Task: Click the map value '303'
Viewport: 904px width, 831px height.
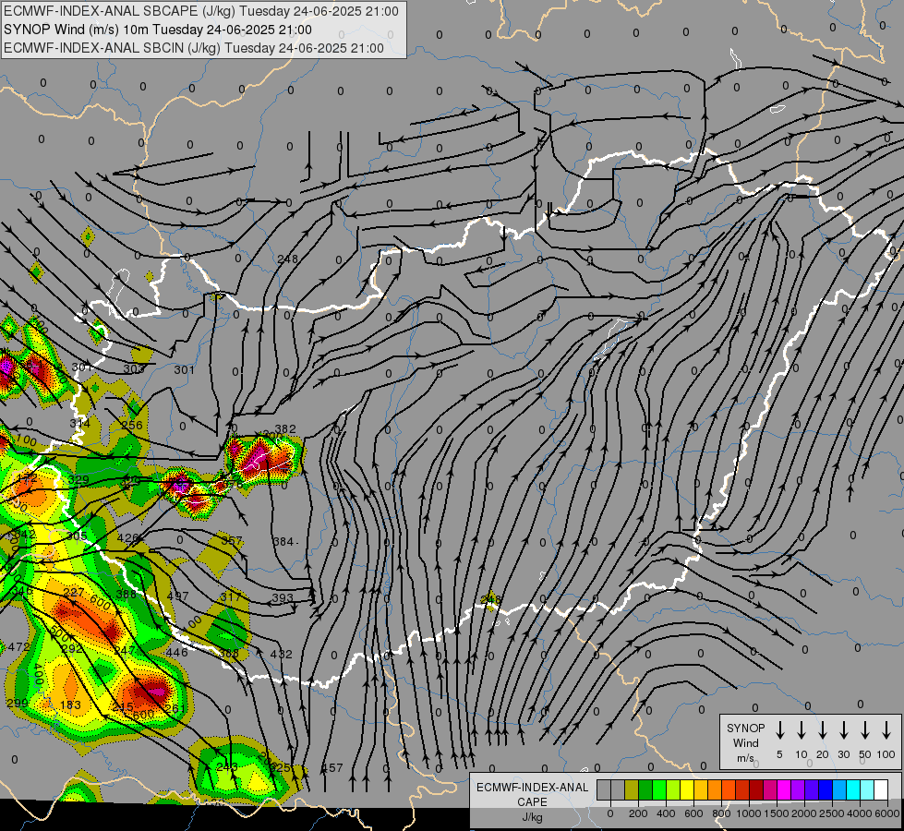Action: 134,368
